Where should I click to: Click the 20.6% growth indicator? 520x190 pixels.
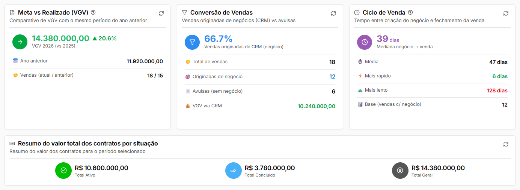coord(104,38)
